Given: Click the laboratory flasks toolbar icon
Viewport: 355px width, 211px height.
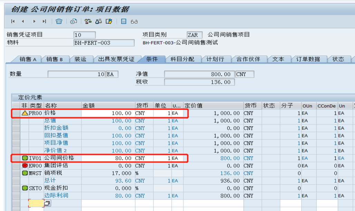Looking at the screenshot, I should (x=98, y=21).
